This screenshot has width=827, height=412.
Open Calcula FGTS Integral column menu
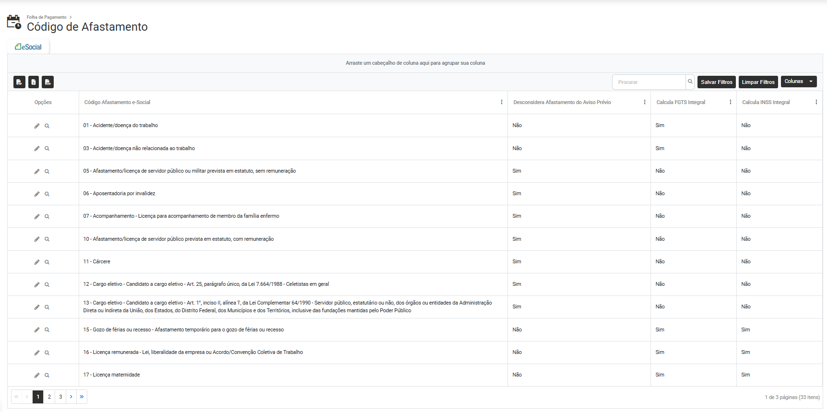pos(730,102)
